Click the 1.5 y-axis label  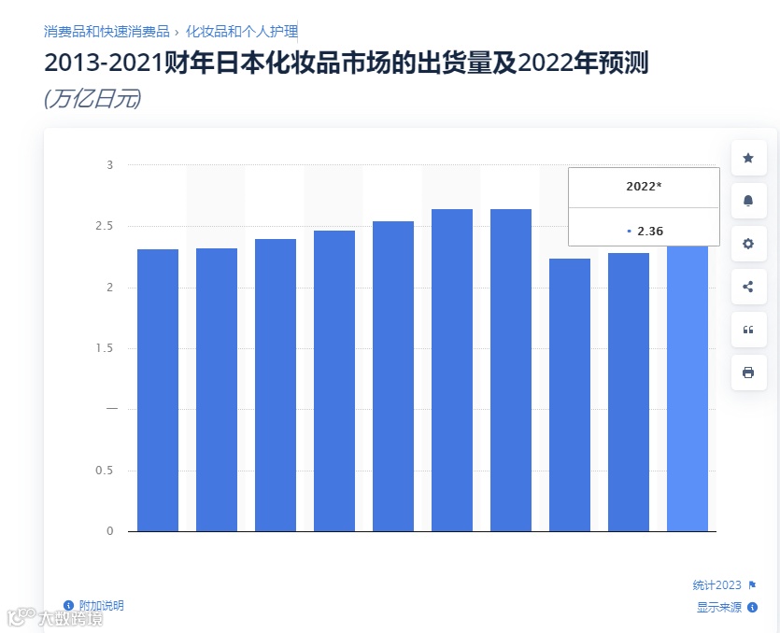105,348
